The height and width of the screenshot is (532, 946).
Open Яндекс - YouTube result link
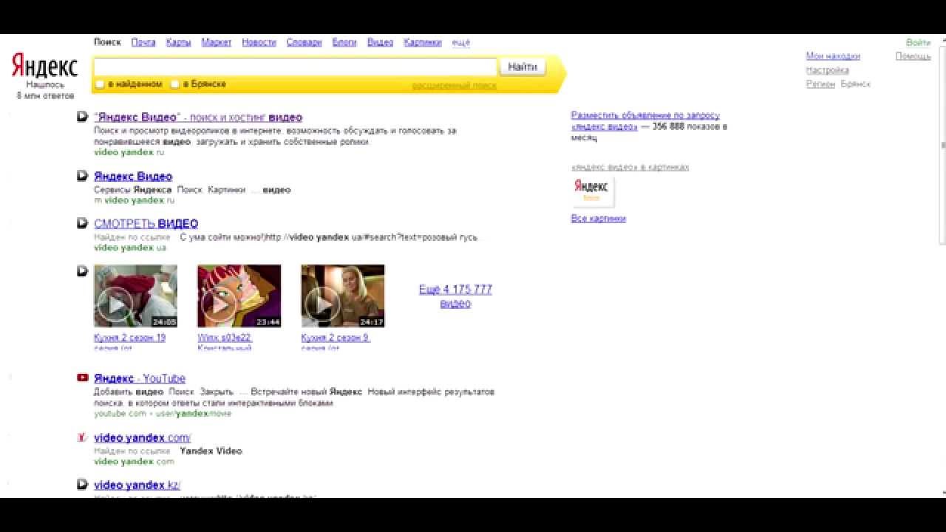click(140, 378)
